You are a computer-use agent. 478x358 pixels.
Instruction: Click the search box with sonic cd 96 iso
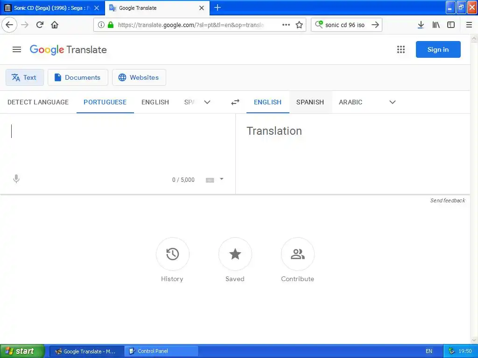tap(345, 25)
